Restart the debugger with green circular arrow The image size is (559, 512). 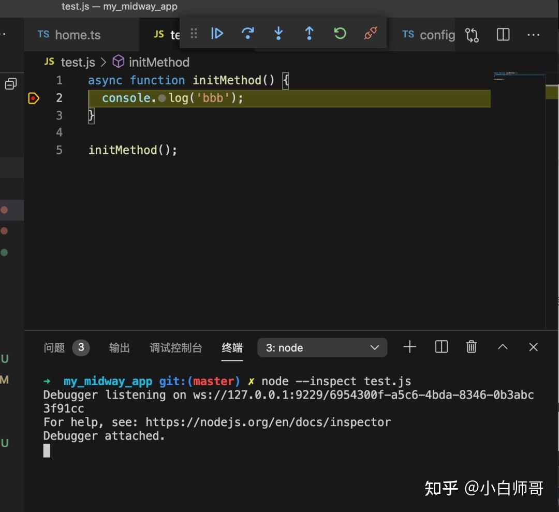pos(340,34)
